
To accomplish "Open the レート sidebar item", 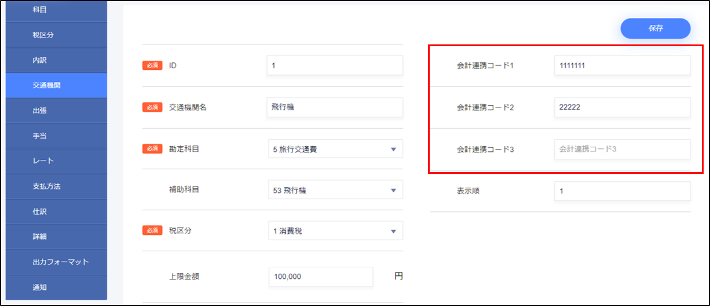I will tap(56, 161).
